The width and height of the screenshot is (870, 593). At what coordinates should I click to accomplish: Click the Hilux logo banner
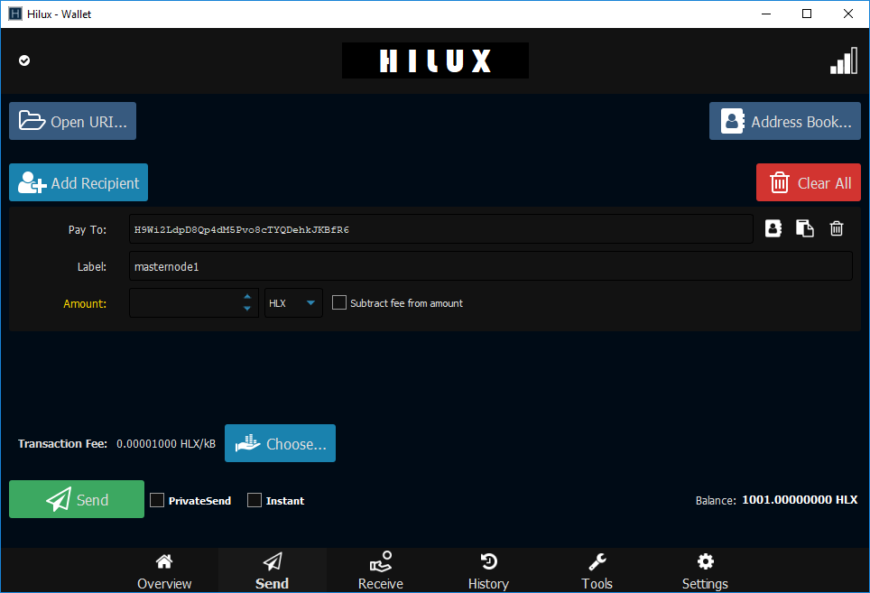point(435,60)
